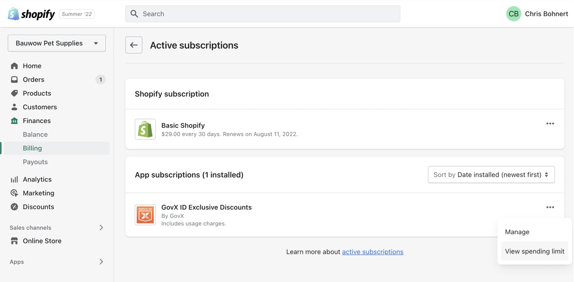Viewport: 574px width, 282px height.
Task: Click the search magnifier icon
Action: point(134,14)
